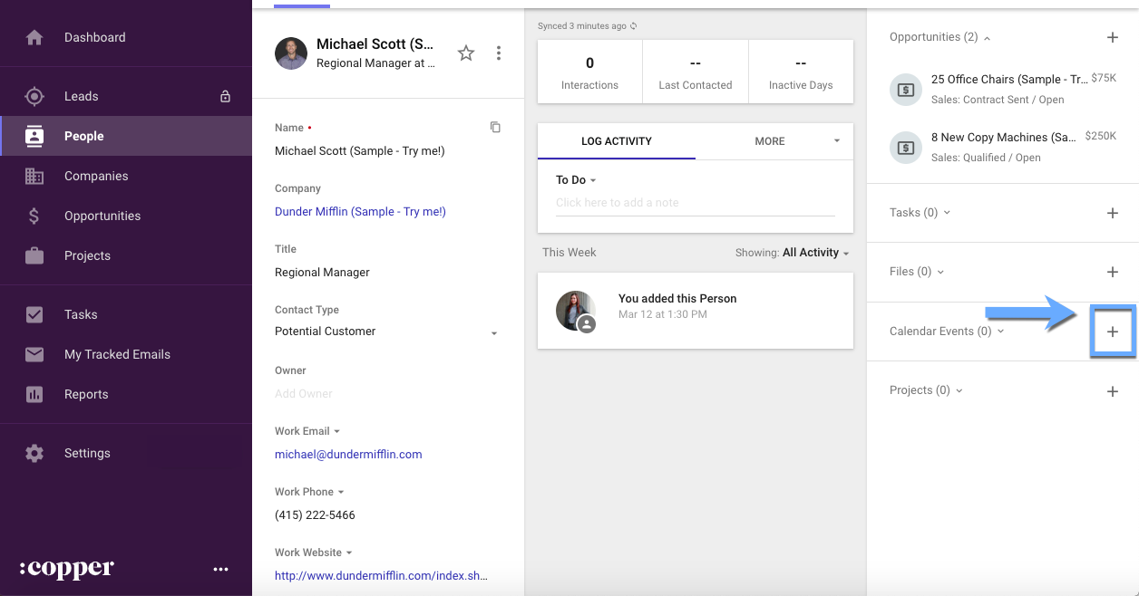The height and width of the screenshot is (596, 1139).
Task: Click the sync refresh icon
Action: (x=634, y=26)
